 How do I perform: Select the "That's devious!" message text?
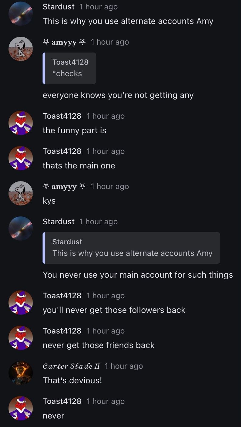coord(72,380)
